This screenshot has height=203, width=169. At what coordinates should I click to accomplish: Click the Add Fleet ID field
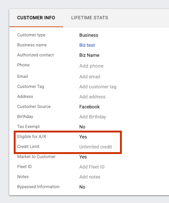pos(92,167)
